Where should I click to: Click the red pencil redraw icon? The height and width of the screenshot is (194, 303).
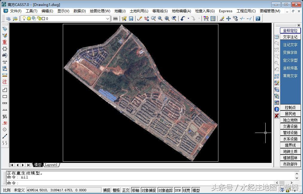pyautogui.click(x=139, y=19)
